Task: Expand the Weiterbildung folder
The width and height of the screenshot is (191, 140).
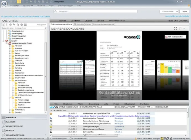Action: coord(10,110)
